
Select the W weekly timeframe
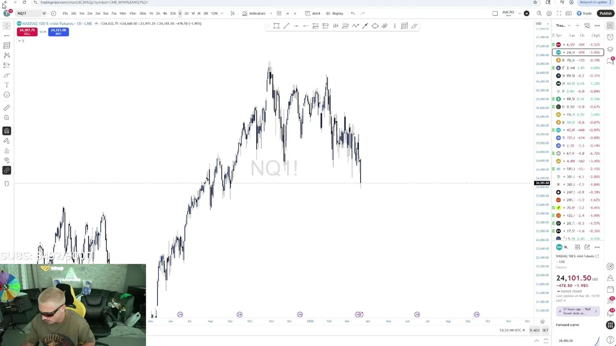pos(193,13)
